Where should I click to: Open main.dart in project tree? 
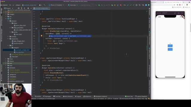tap(14, 57)
